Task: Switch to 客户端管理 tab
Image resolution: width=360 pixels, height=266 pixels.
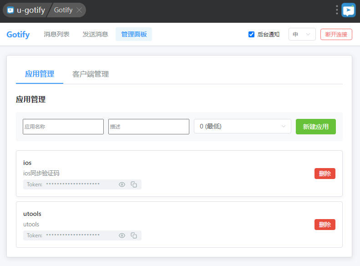Action: [x=91, y=74]
